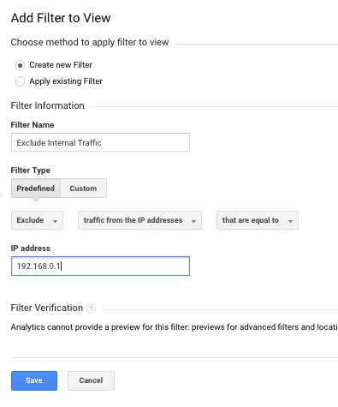The width and height of the screenshot is (338, 407).
Task: Switch to the Custom filter type tab
Action: (84, 189)
